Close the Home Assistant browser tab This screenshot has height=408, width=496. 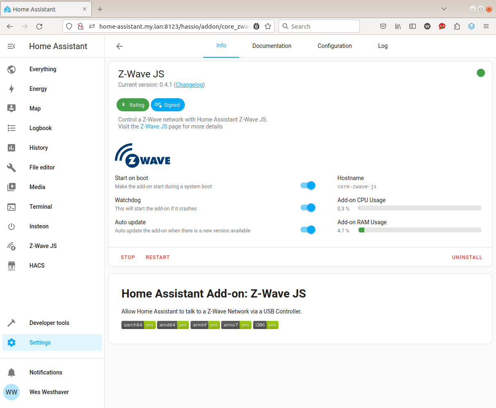(x=85, y=9)
